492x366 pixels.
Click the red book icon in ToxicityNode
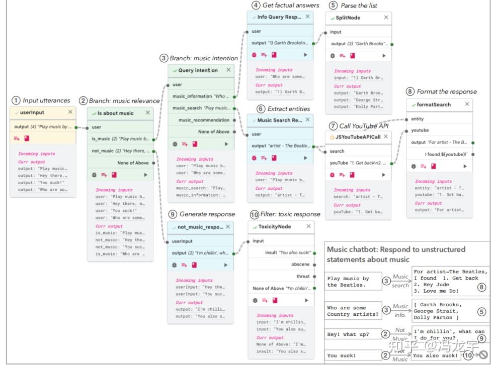coord(275,300)
